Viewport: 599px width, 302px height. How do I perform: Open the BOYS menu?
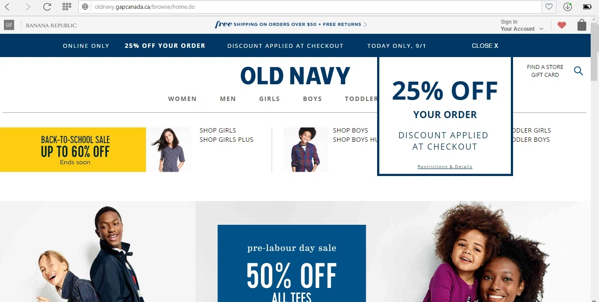pyautogui.click(x=312, y=99)
